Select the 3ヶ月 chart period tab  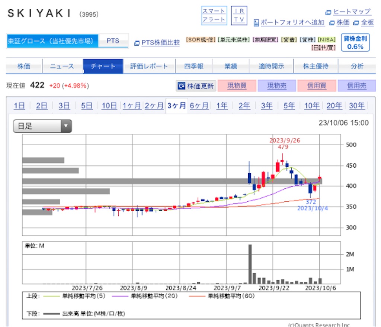(177, 106)
